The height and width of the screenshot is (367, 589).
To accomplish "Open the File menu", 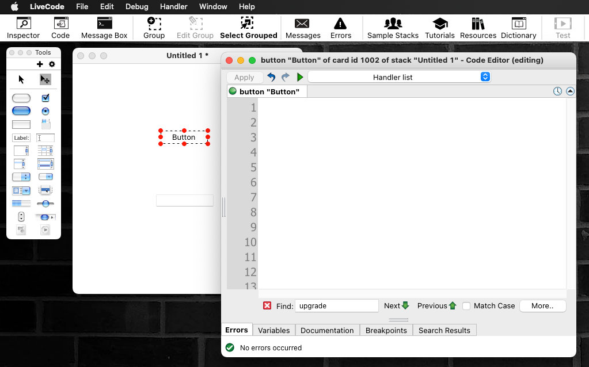I will [82, 6].
